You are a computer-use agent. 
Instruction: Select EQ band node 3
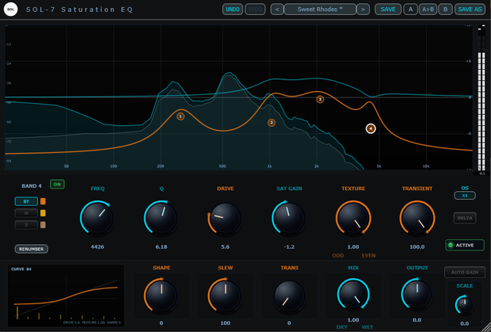pos(320,99)
